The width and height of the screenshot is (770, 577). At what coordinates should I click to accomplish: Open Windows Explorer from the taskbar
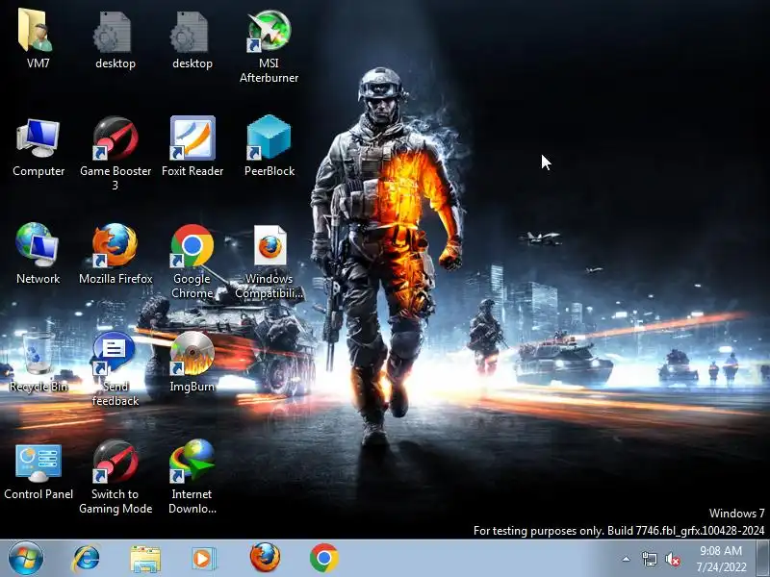pyautogui.click(x=145, y=559)
